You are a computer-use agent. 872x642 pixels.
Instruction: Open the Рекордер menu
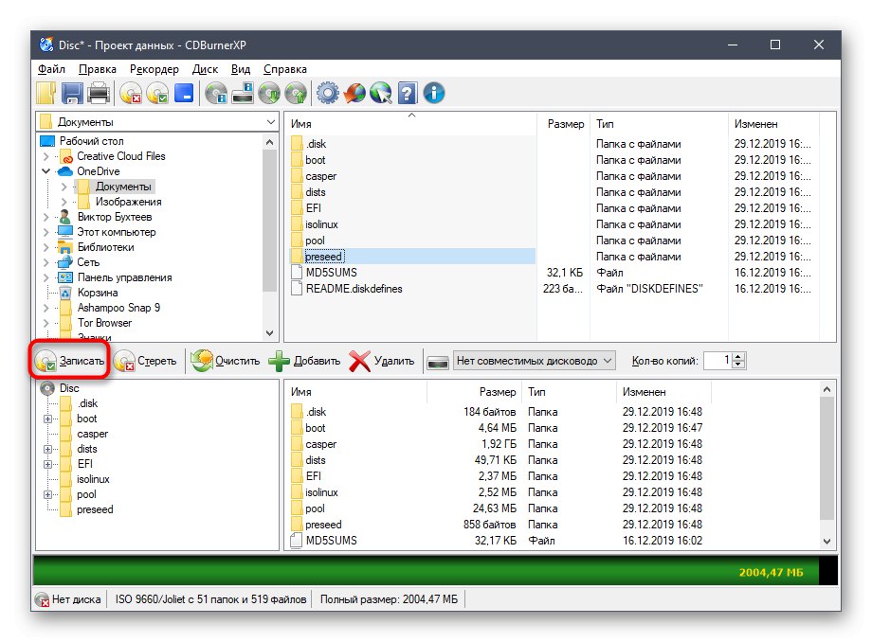click(154, 69)
